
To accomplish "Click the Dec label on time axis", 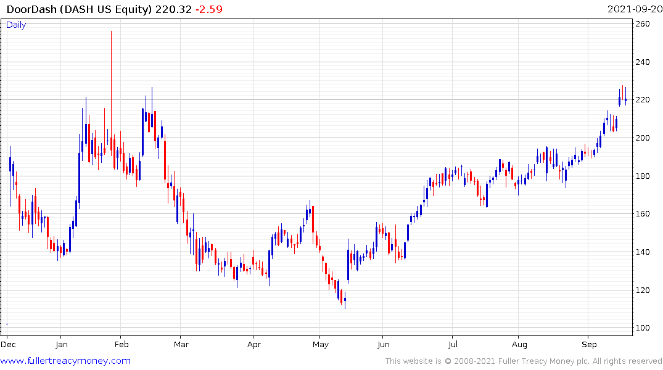I will pyautogui.click(x=8, y=345).
